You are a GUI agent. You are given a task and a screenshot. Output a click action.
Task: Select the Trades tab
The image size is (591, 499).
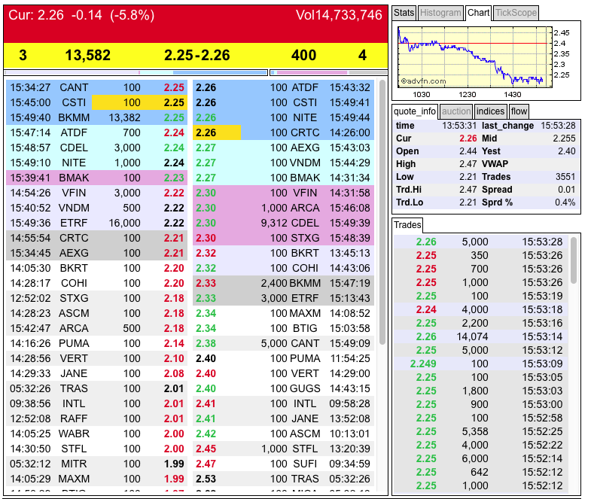point(407,225)
